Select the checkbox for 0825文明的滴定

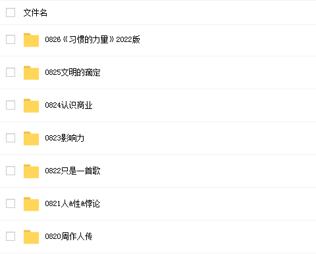pyautogui.click(x=11, y=72)
